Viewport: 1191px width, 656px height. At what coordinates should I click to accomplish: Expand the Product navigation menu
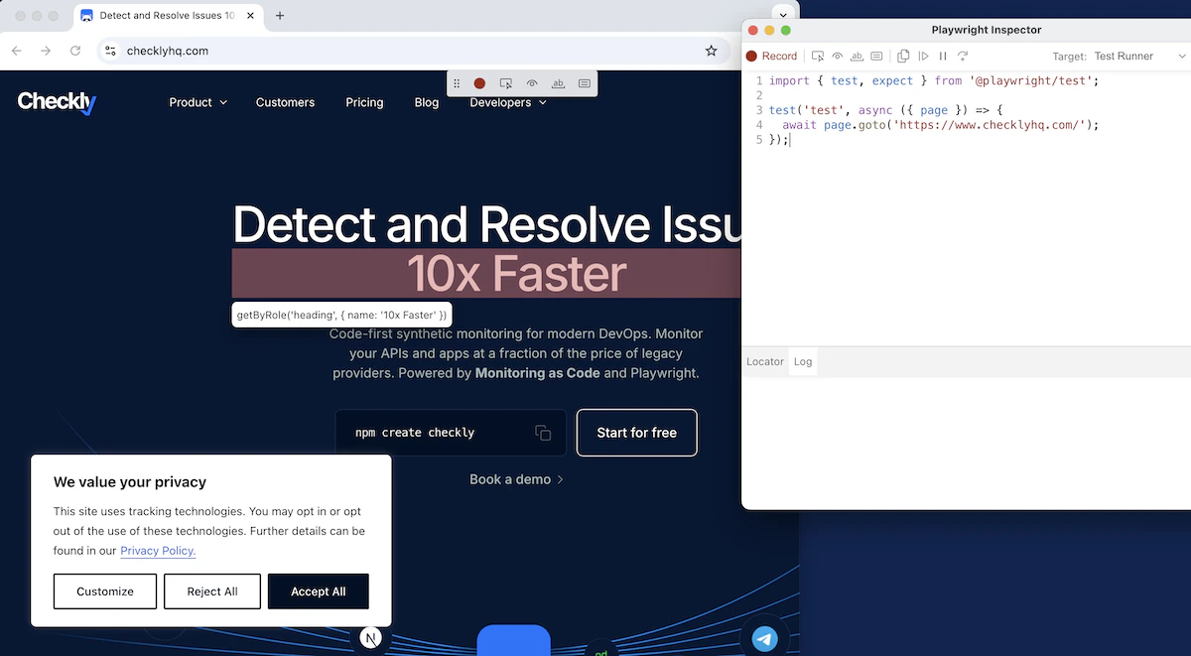197,102
